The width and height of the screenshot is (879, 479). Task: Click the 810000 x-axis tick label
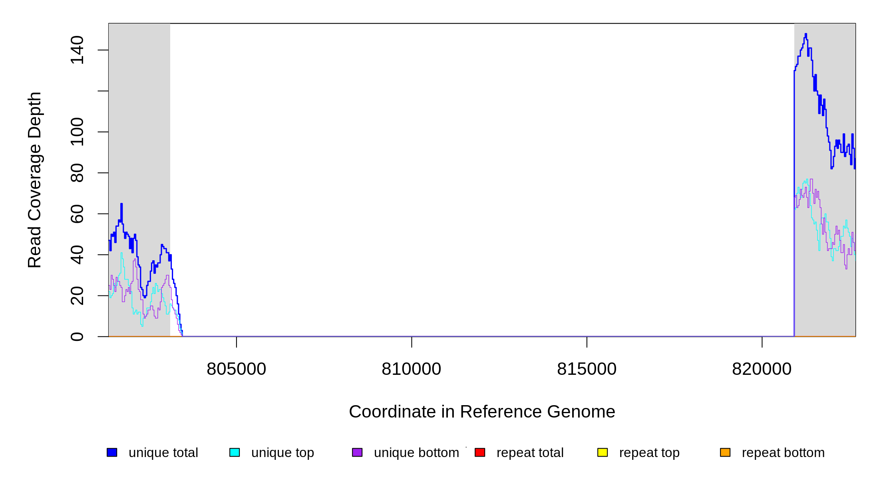coord(411,369)
